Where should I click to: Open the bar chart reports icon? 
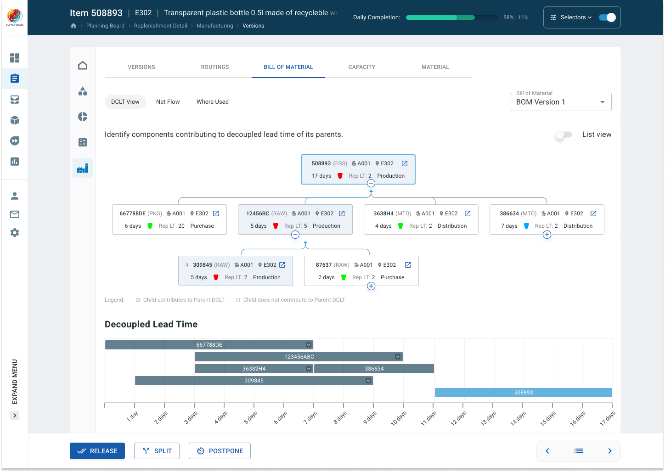pyautogui.click(x=15, y=162)
